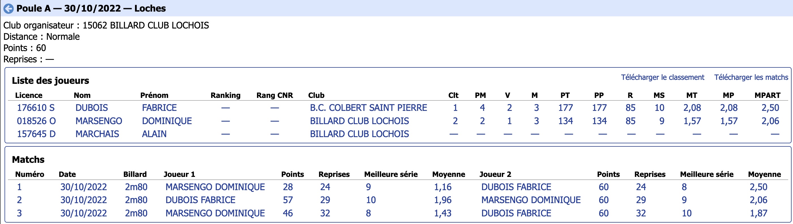
Task: Open Télécharger les matchs link
Action: pos(751,77)
